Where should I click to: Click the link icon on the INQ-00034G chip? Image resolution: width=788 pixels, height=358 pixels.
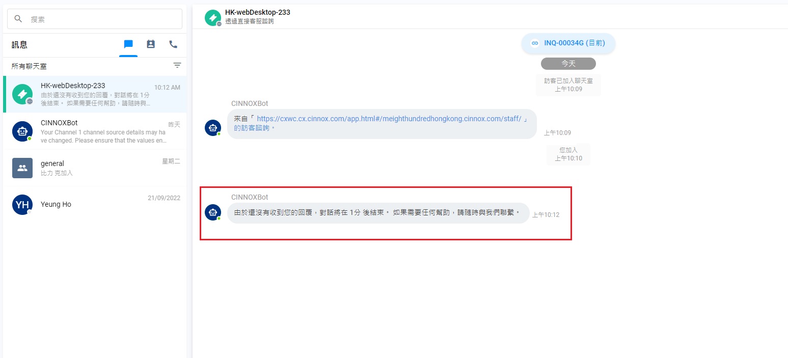[535, 43]
